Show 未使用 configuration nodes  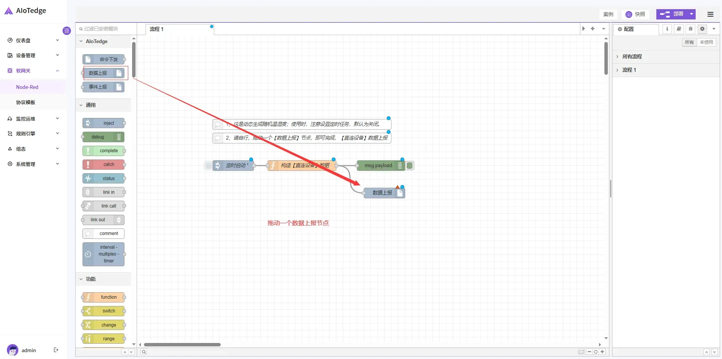point(706,42)
